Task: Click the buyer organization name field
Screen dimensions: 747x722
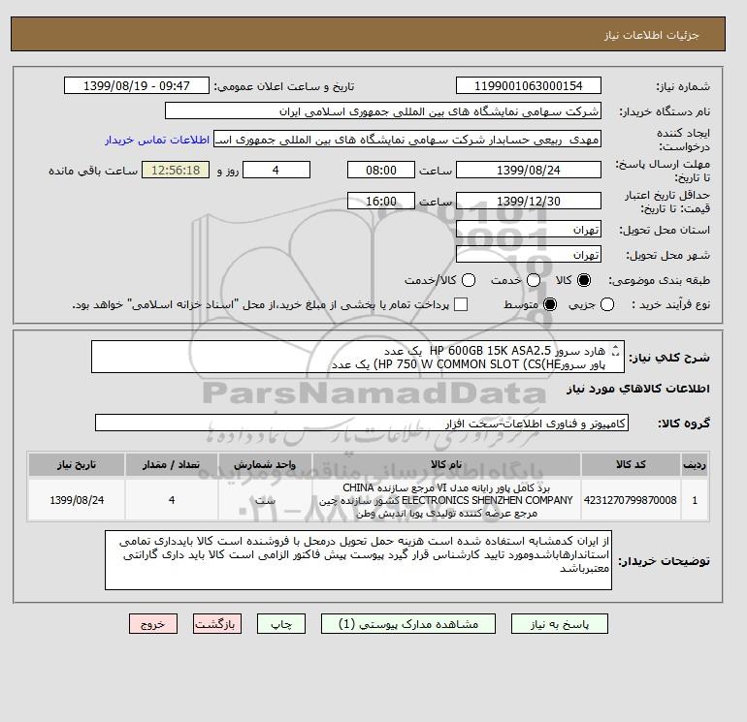Action: click(x=383, y=111)
